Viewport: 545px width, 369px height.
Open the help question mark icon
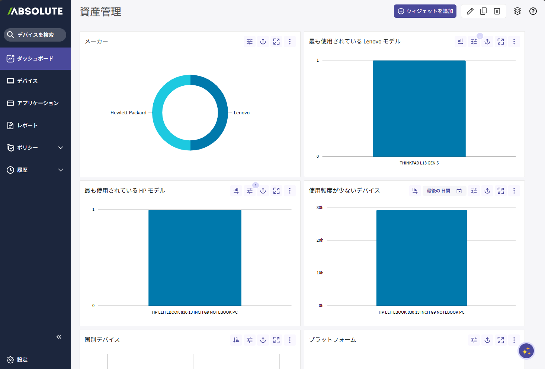(x=533, y=11)
